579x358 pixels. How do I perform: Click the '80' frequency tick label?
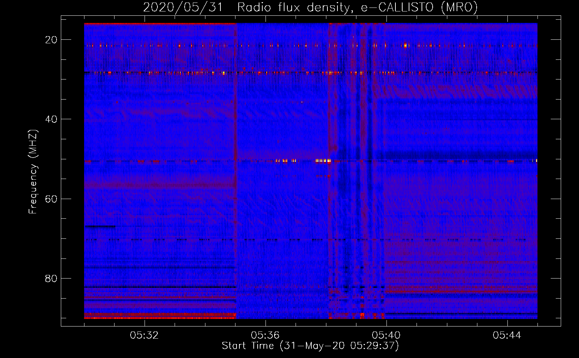pyautogui.click(x=51, y=278)
